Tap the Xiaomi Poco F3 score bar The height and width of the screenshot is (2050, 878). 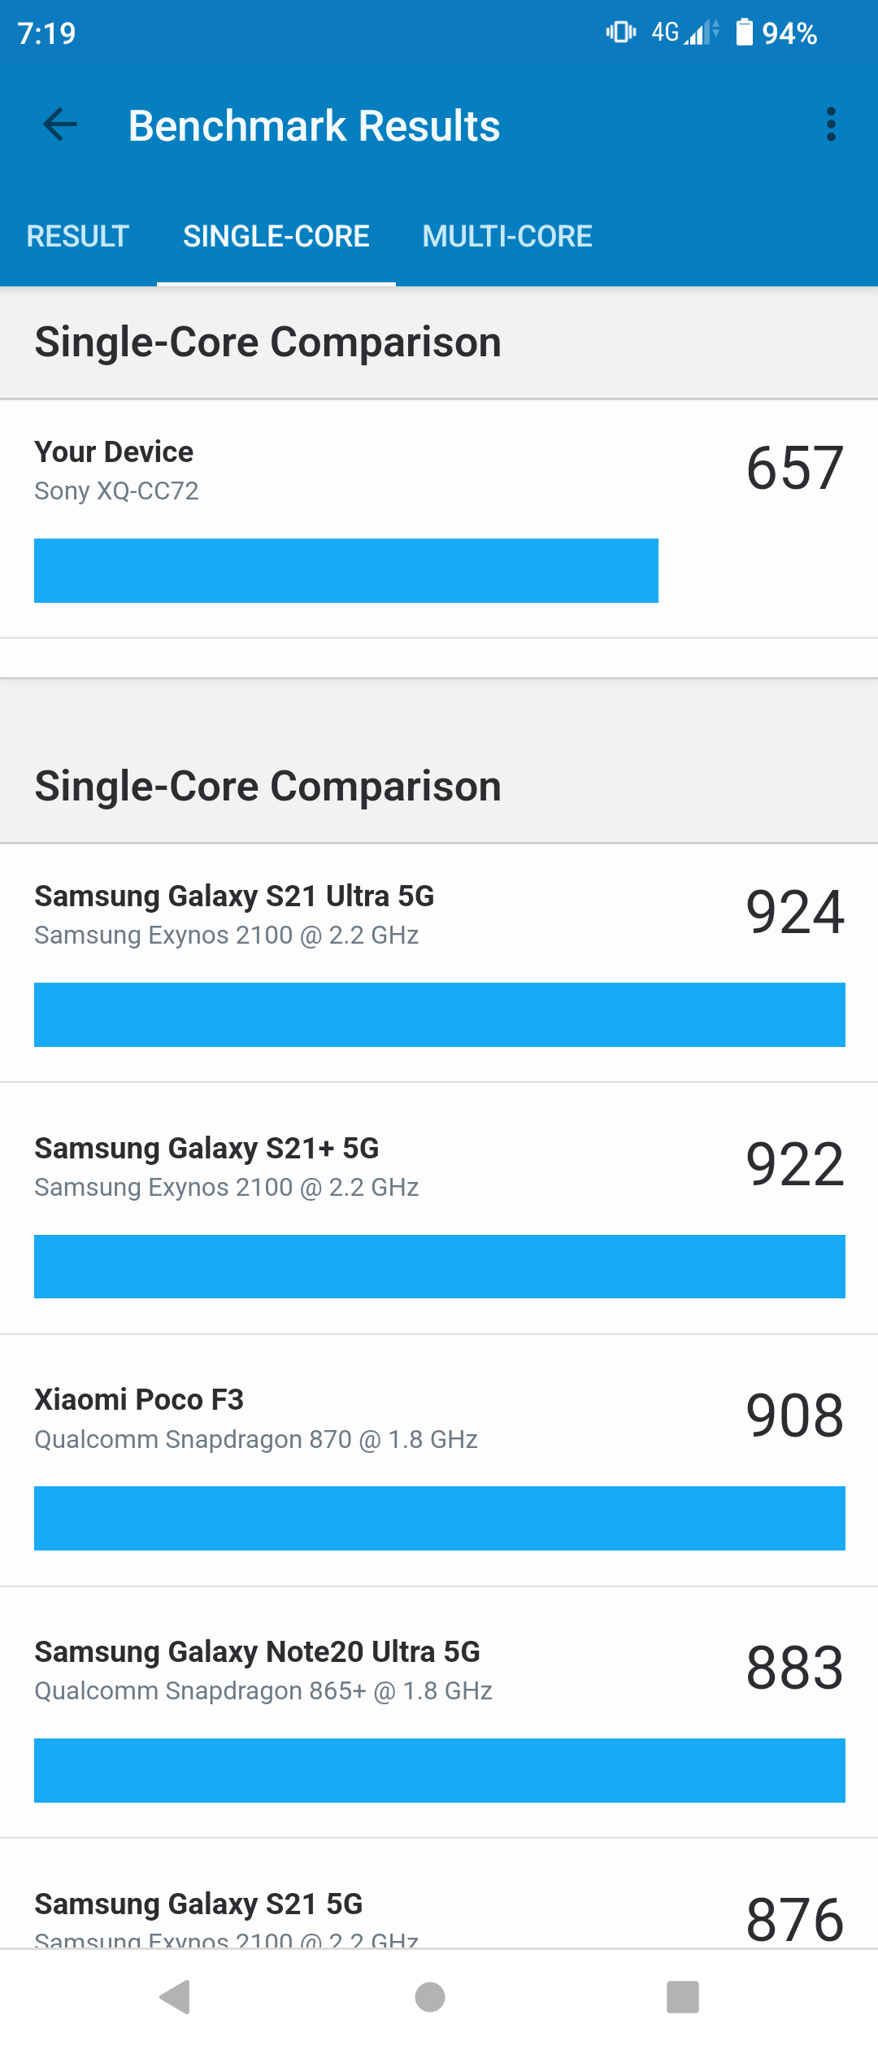coord(439,1518)
